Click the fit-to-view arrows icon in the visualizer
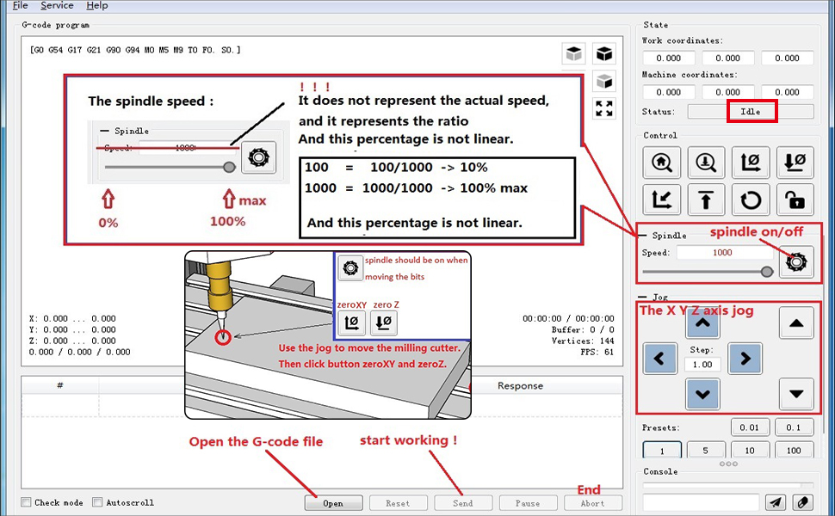Image resolution: width=835 pixels, height=516 pixels. (x=604, y=108)
